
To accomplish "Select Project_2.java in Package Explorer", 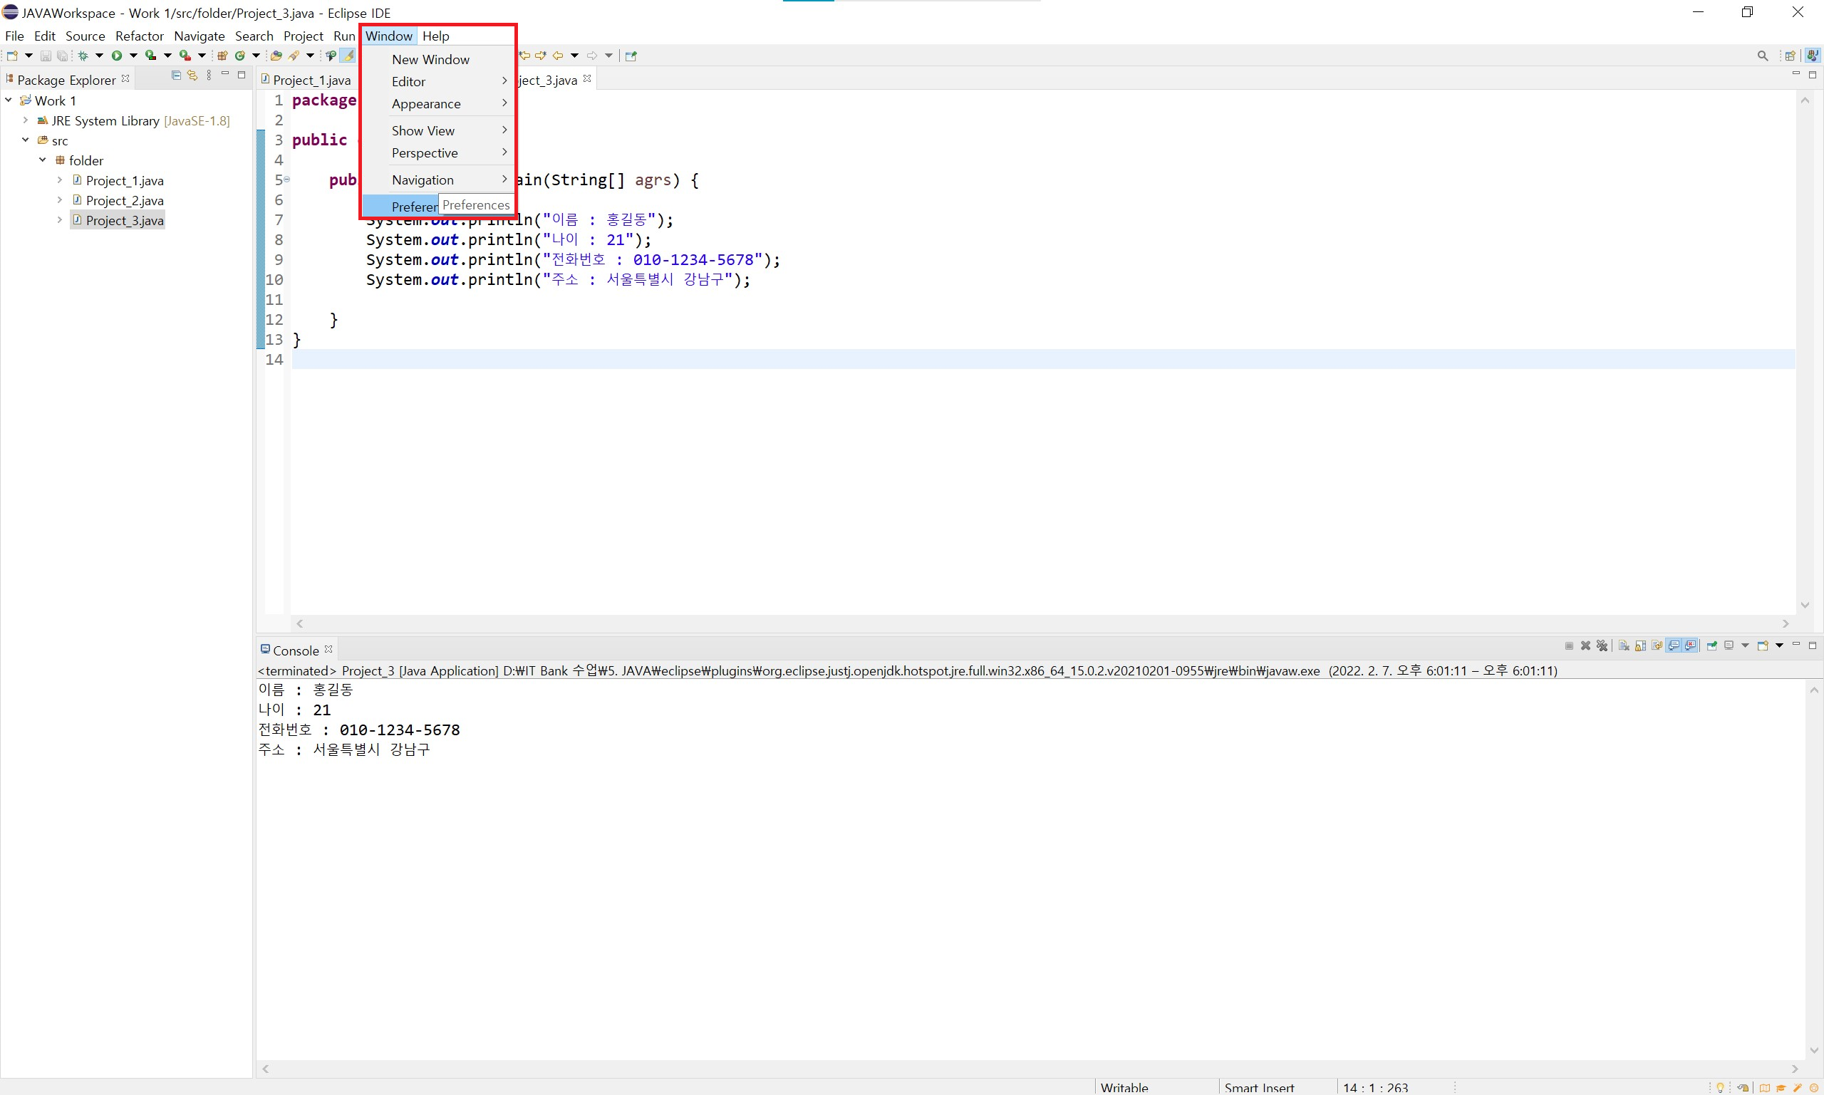I will 124,200.
